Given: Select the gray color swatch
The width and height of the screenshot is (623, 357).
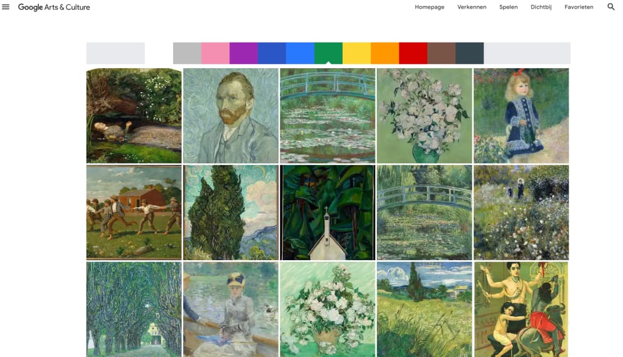Looking at the screenshot, I should 187,53.
